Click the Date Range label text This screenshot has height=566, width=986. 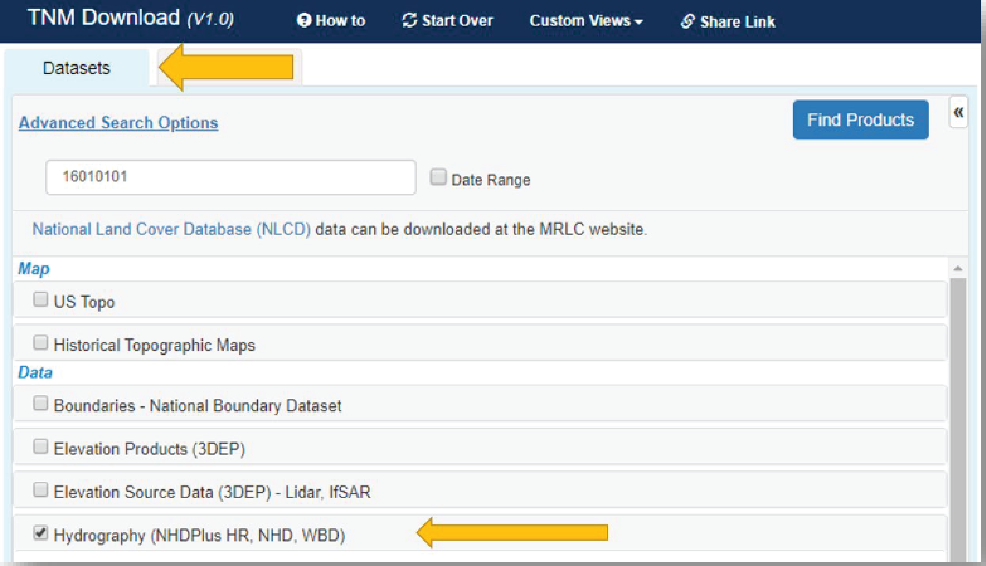491,180
